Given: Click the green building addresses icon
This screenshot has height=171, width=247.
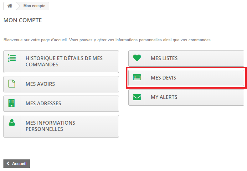Looking at the screenshot, I should [12, 103].
